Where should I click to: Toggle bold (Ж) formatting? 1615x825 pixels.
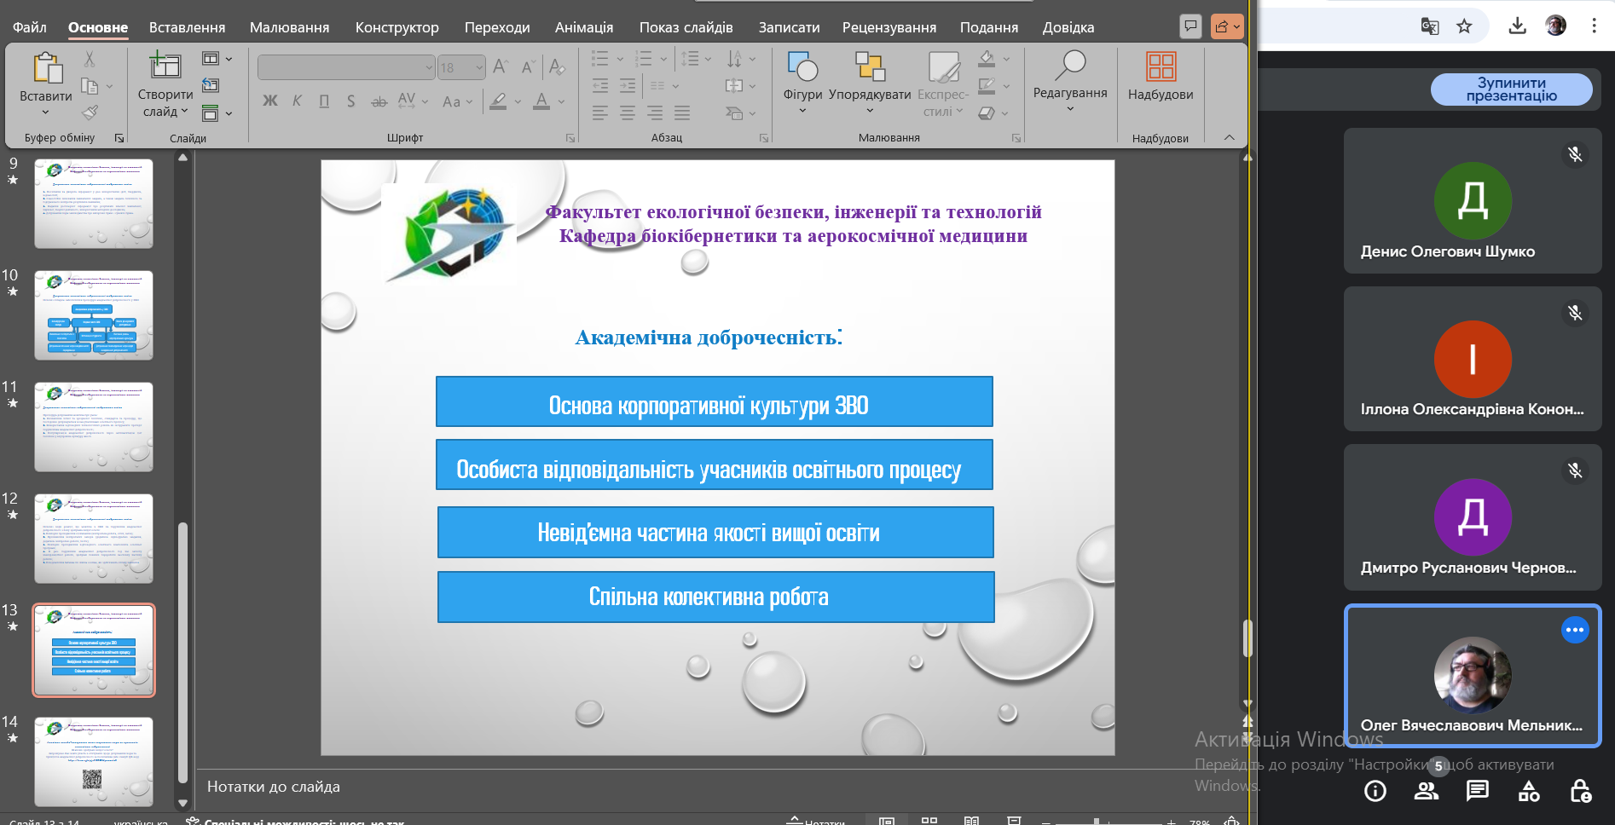tap(270, 101)
